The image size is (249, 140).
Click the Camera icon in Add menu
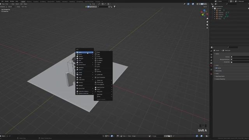(77, 82)
